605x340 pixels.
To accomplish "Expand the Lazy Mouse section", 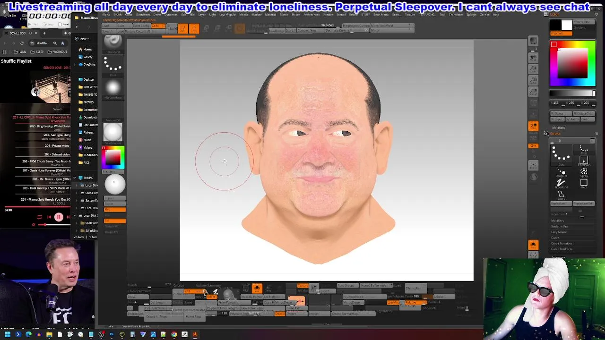I will click(x=559, y=232).
